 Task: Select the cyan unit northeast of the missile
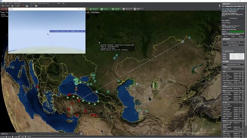click(x=189, y=38)
